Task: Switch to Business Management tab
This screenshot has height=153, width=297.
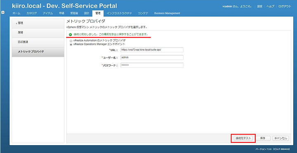Action: (167, 13)
